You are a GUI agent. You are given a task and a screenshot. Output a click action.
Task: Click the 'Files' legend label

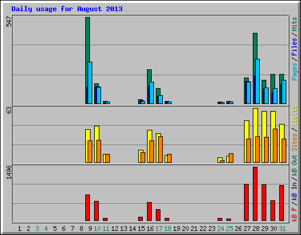click(295, 47)
